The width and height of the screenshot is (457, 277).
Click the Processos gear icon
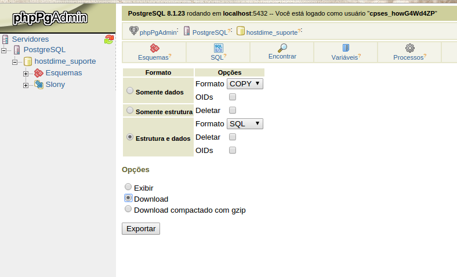point(410,48)
